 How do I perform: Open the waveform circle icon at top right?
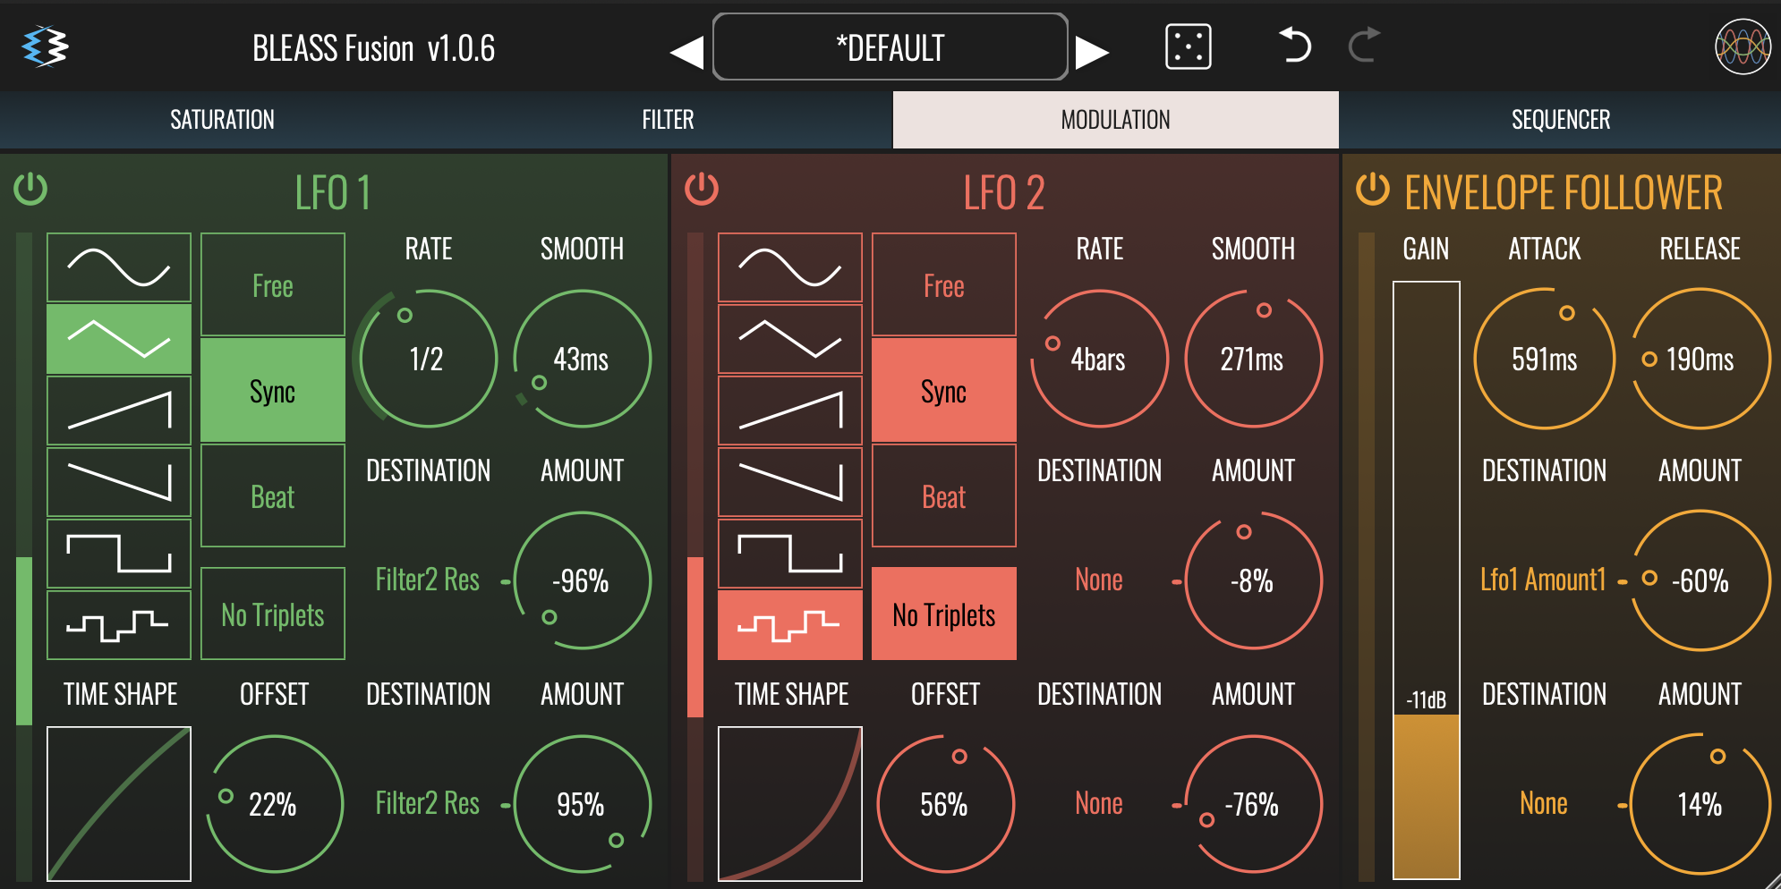coord(1743,47)
